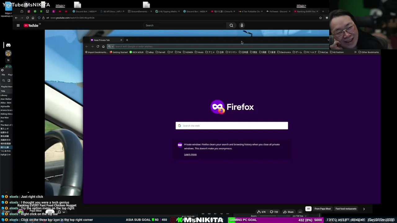Select the Ranking EVERY Fast Food tab
Viewport: 397px width, 223px height.
[x=306, y=11]
